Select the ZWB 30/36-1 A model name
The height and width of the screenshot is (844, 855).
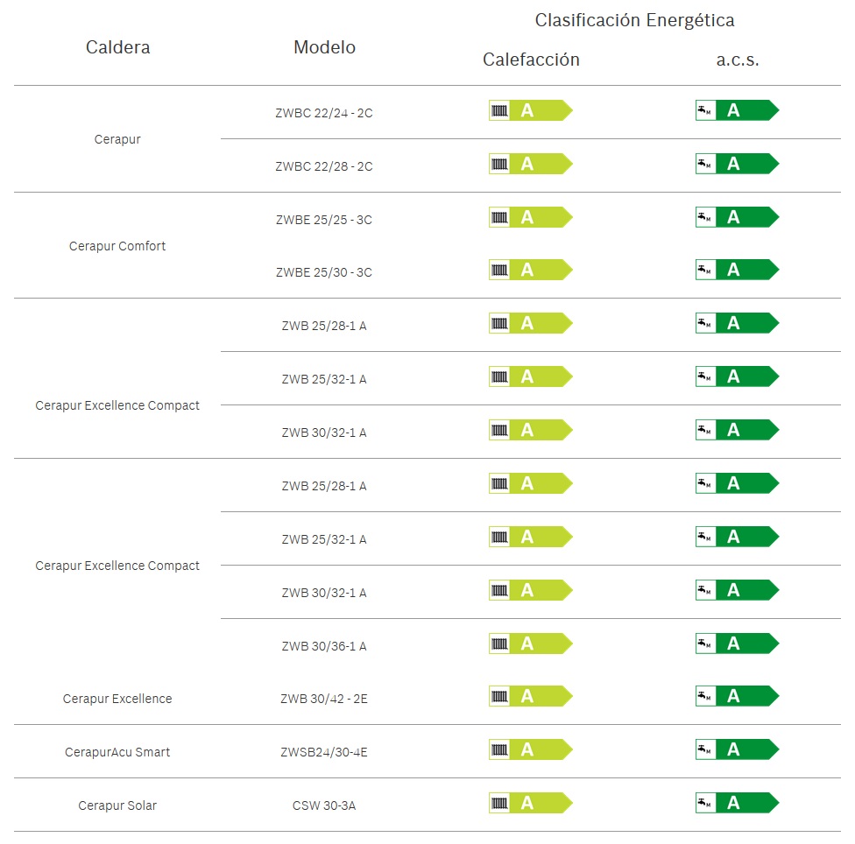(324, 645)
